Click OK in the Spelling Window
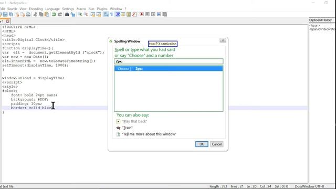The height and width of the screenshot is (189, 336). coord(202,144)
